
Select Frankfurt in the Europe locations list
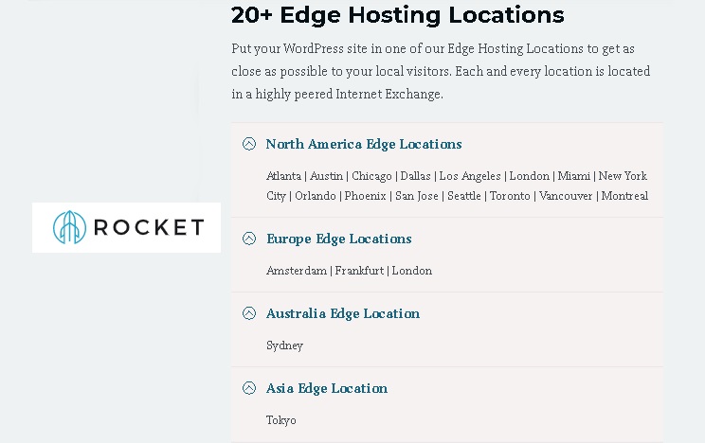[359, 271]
